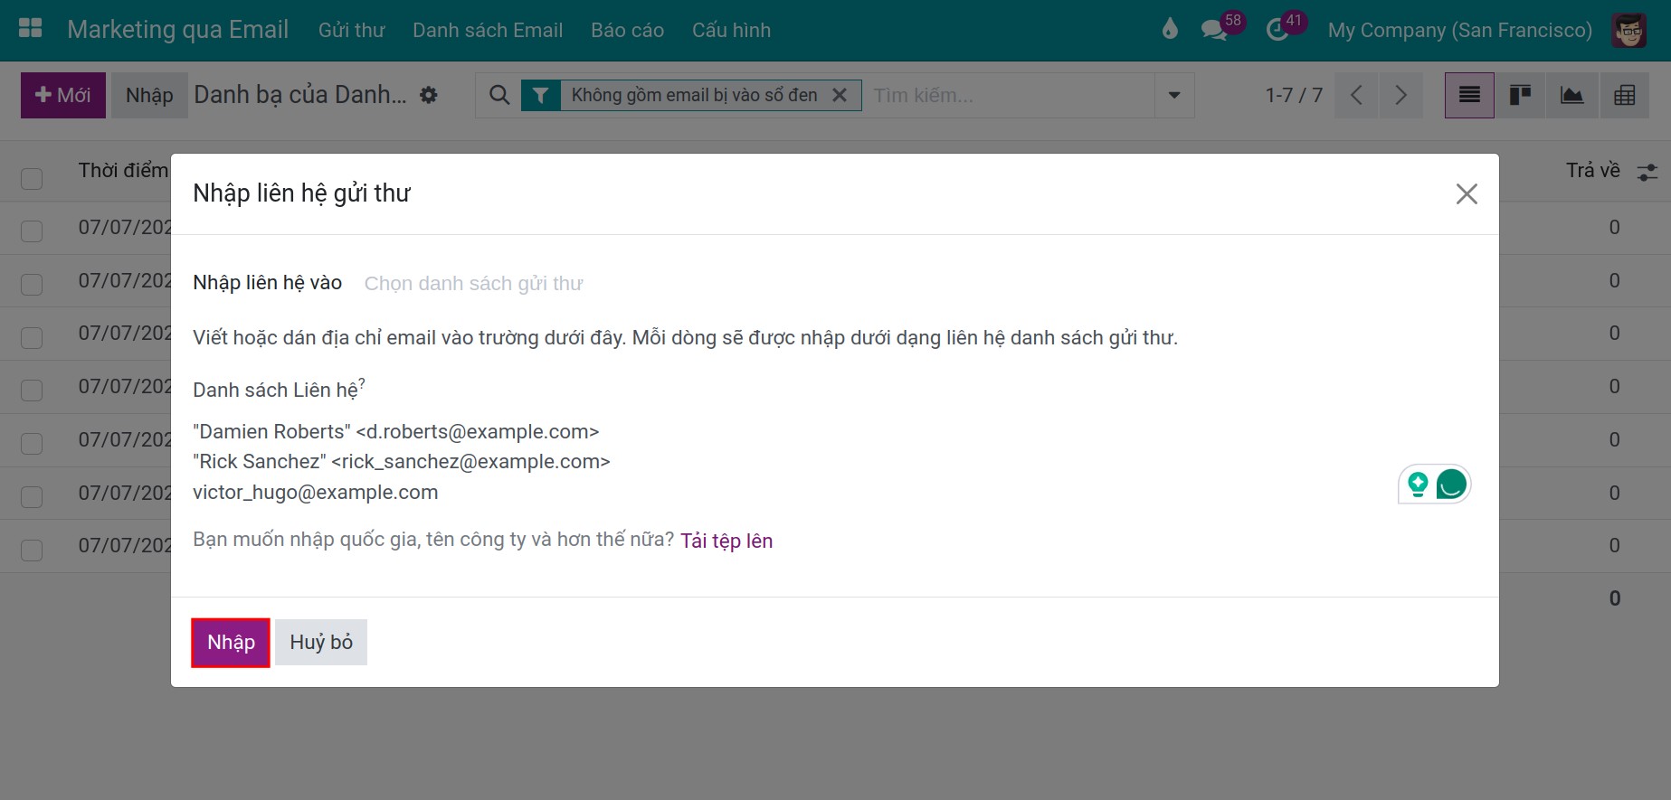Viewport: 1671px width, 800px height.
Task: Click the Trả về column header
Action: (x=1592, y=171)
